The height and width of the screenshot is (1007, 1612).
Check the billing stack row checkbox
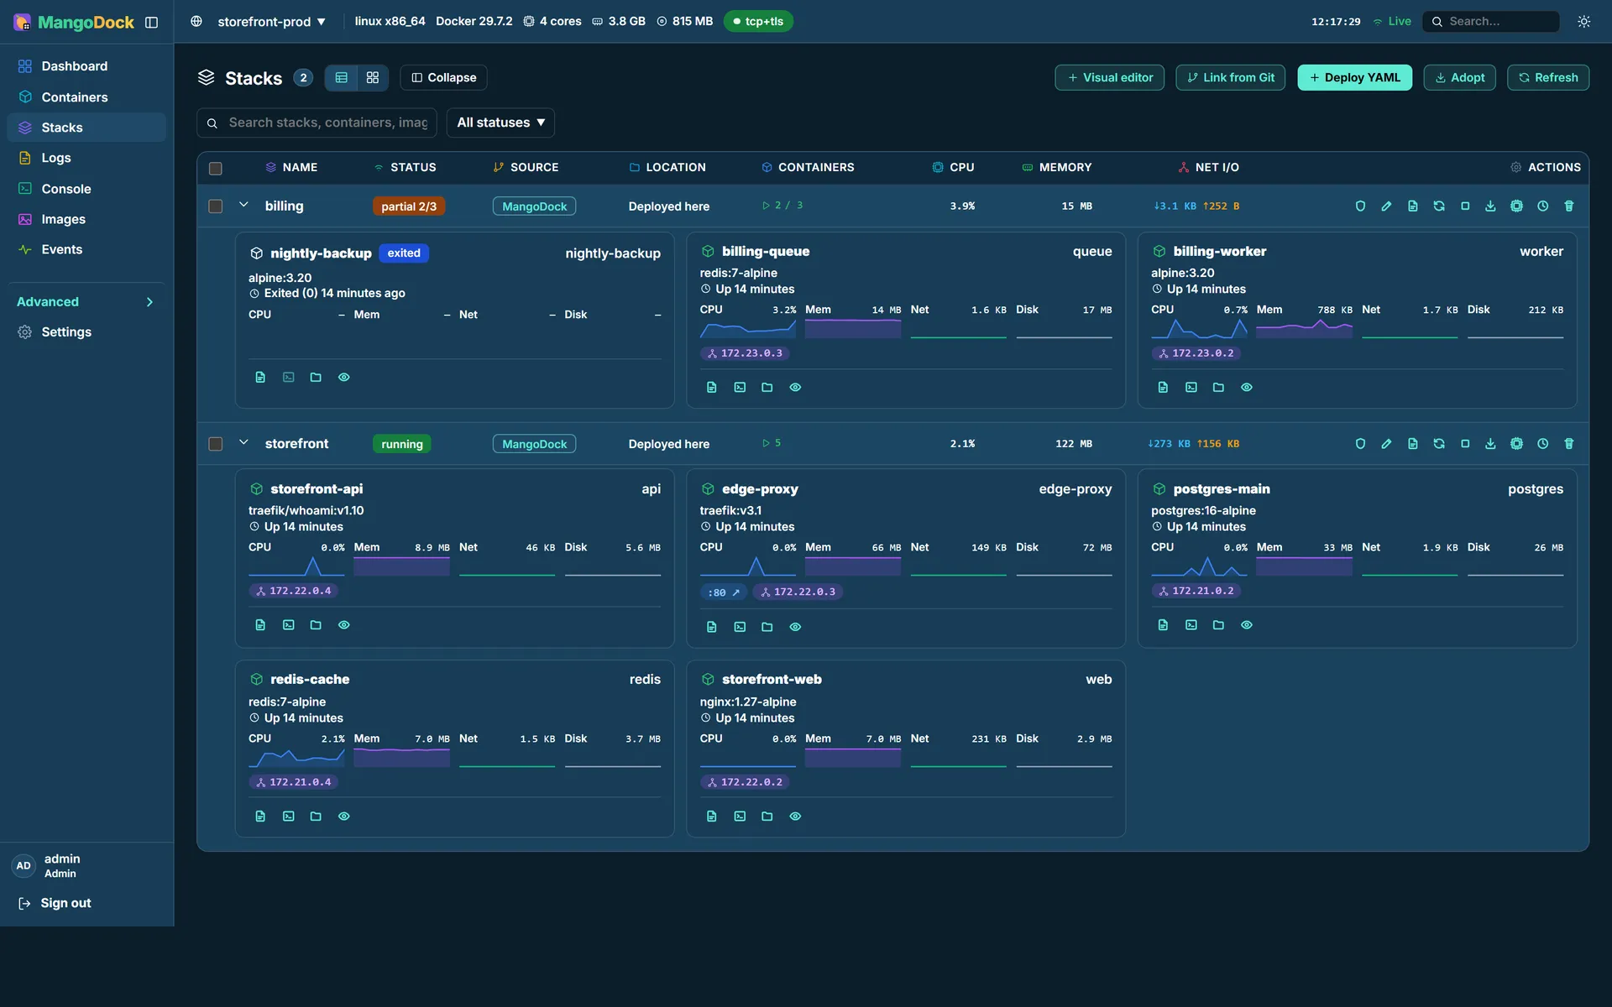click(216, 206)
